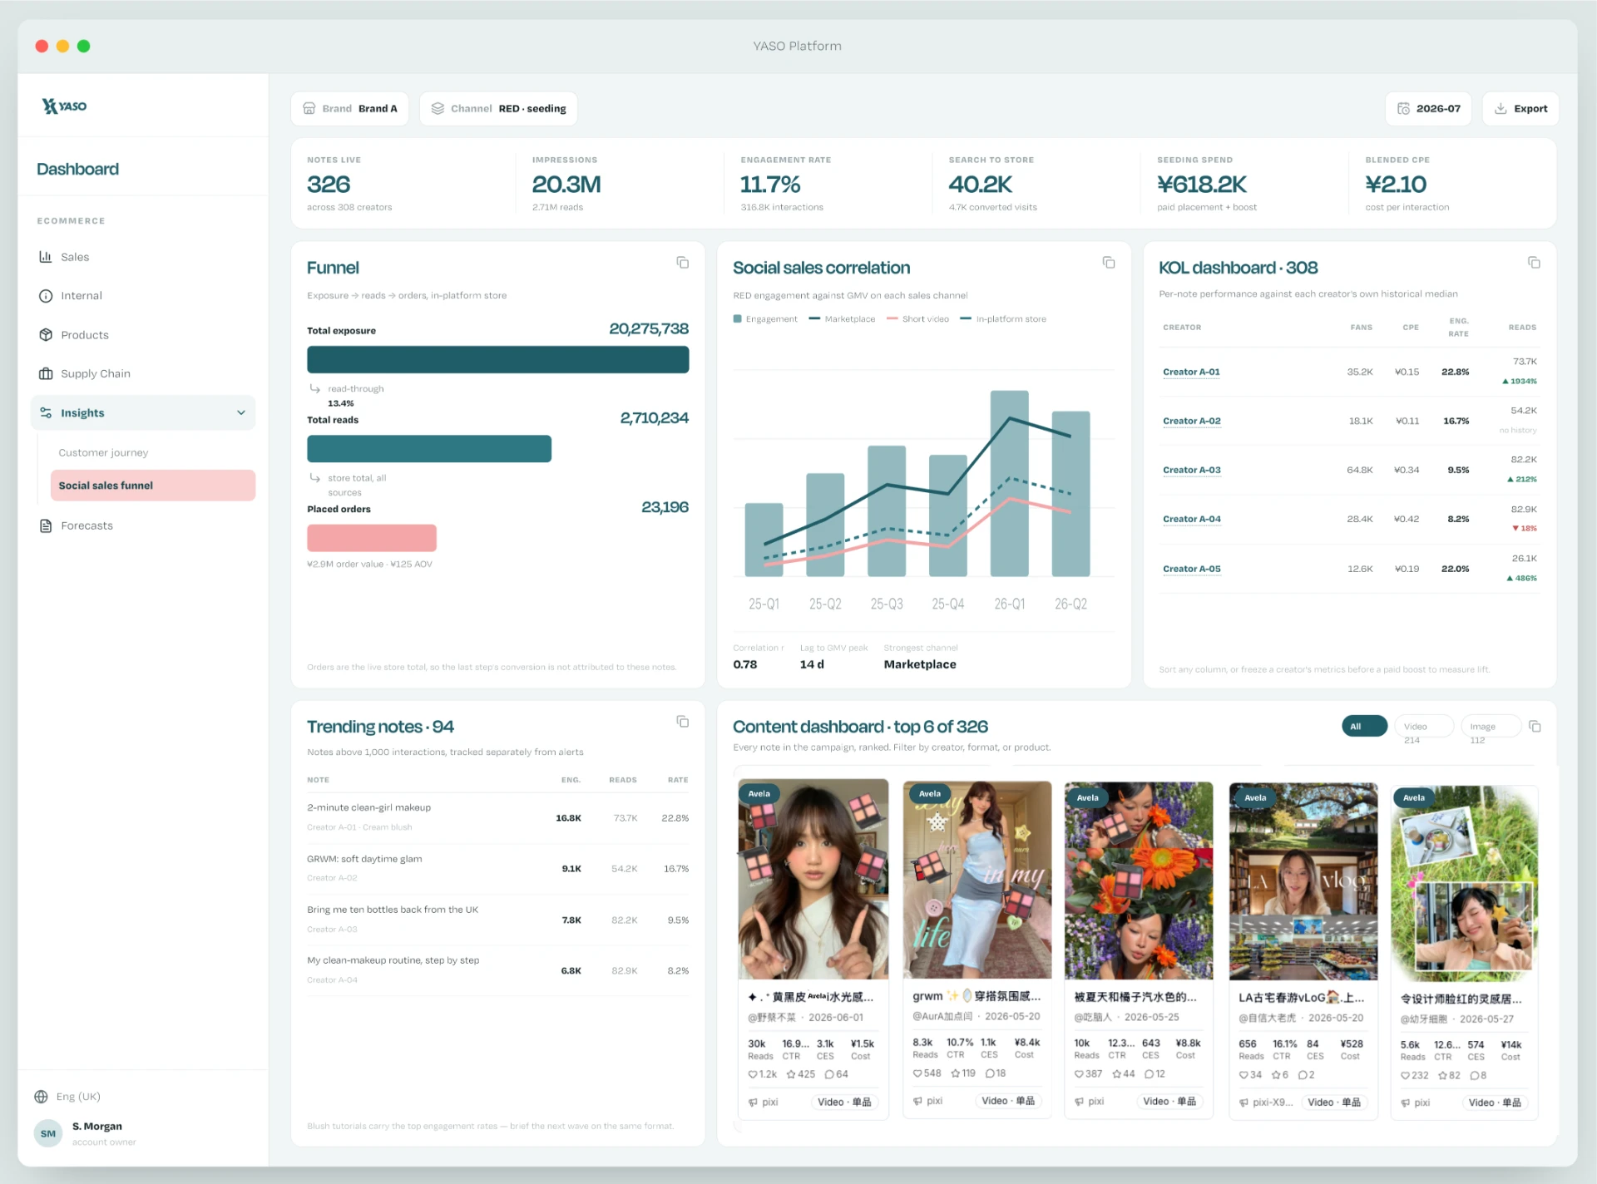Click the 26-Q1 engagement bar
Viewport: 1597px width, 1184px height.
[x=1010, y=483]
